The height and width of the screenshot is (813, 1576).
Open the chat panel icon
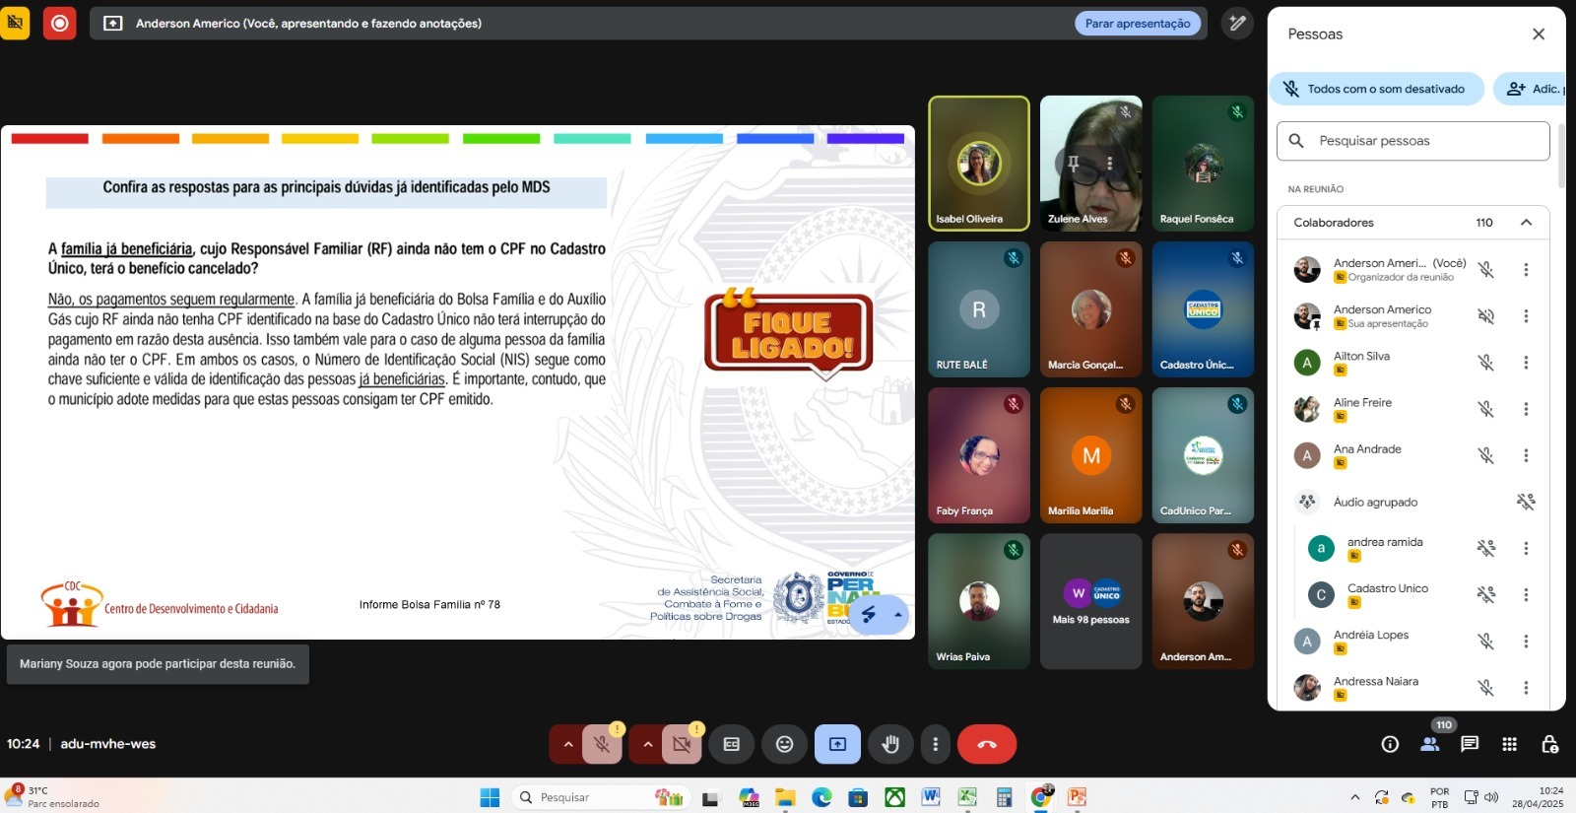[1470, 744]
